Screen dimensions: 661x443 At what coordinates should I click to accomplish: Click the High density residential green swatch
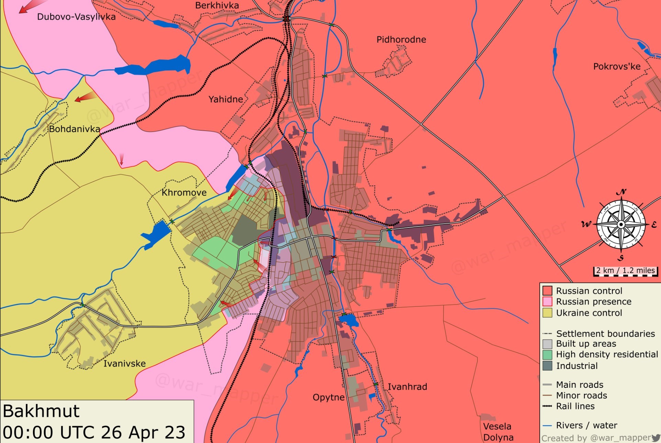pos(547,354)
